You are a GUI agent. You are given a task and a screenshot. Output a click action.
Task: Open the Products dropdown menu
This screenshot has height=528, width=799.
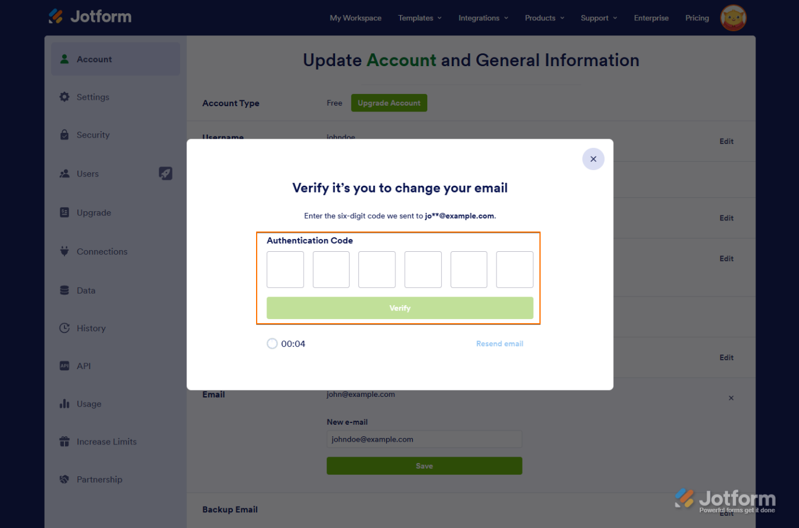tap(544, 18)
